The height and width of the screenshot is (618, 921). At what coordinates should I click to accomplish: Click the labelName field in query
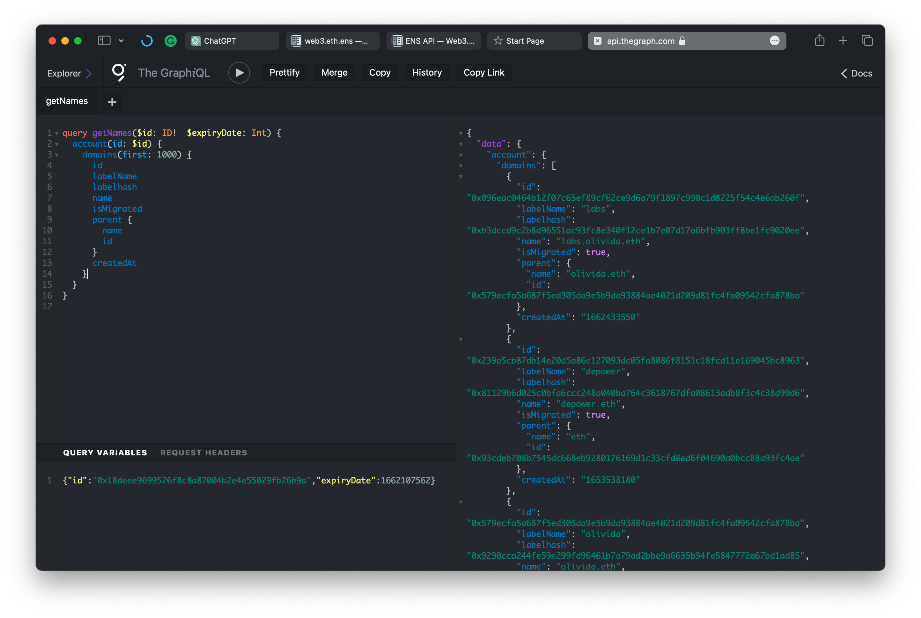pyautogui.click(x=114, y=176)
